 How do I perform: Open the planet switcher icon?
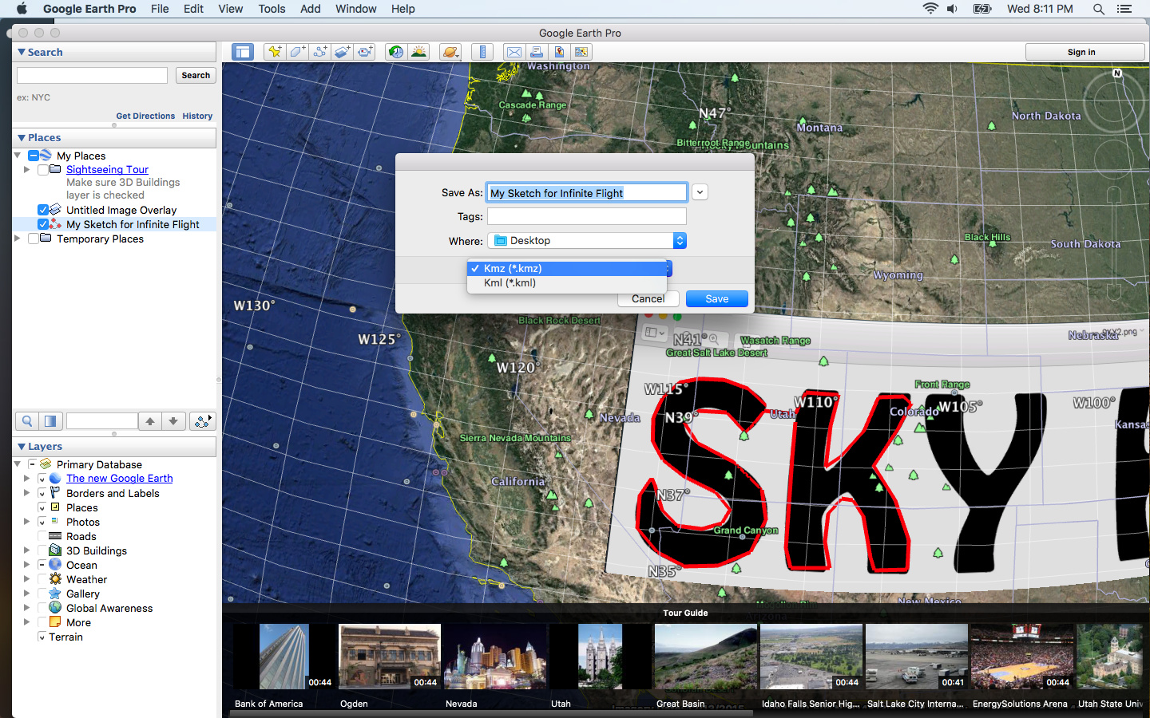point(450,52)
